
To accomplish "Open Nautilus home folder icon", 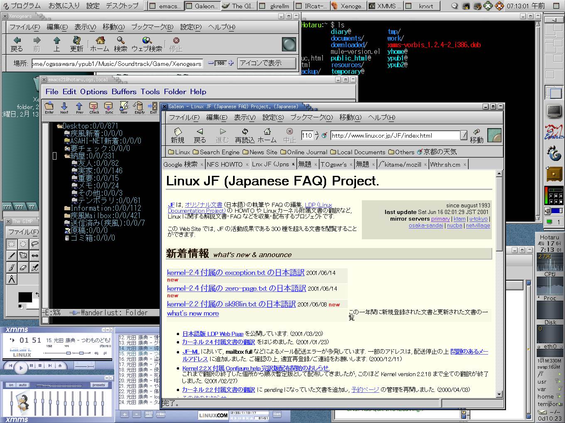I will (100, 44).
